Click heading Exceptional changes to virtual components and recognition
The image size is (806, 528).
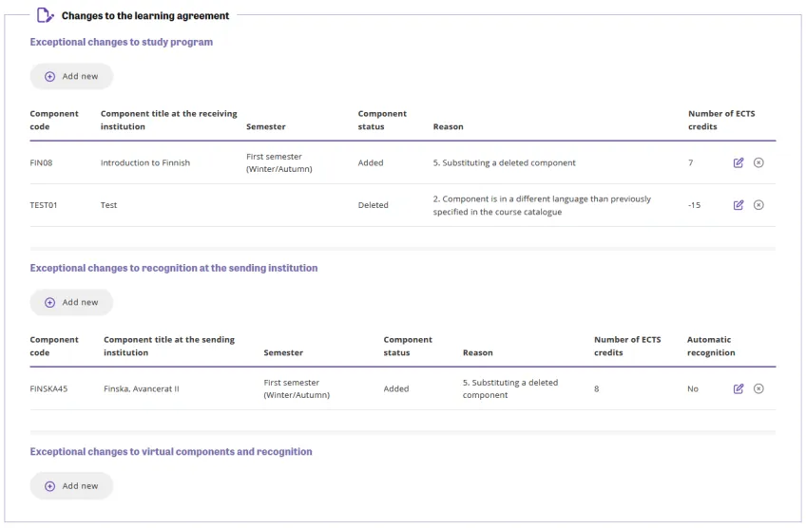tap(171, 452)
